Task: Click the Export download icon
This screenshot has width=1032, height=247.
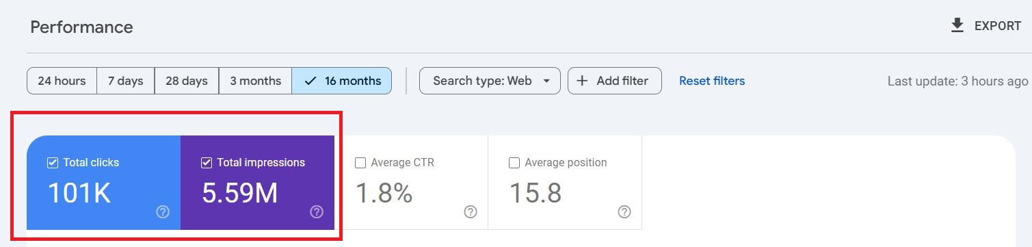Action: (x=957, y=25)
